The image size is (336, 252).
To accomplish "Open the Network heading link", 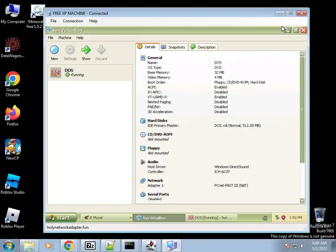I will [x=155, y=181].
